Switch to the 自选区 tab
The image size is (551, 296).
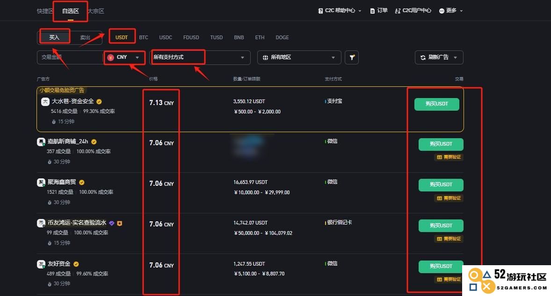(x=70, y=11)
